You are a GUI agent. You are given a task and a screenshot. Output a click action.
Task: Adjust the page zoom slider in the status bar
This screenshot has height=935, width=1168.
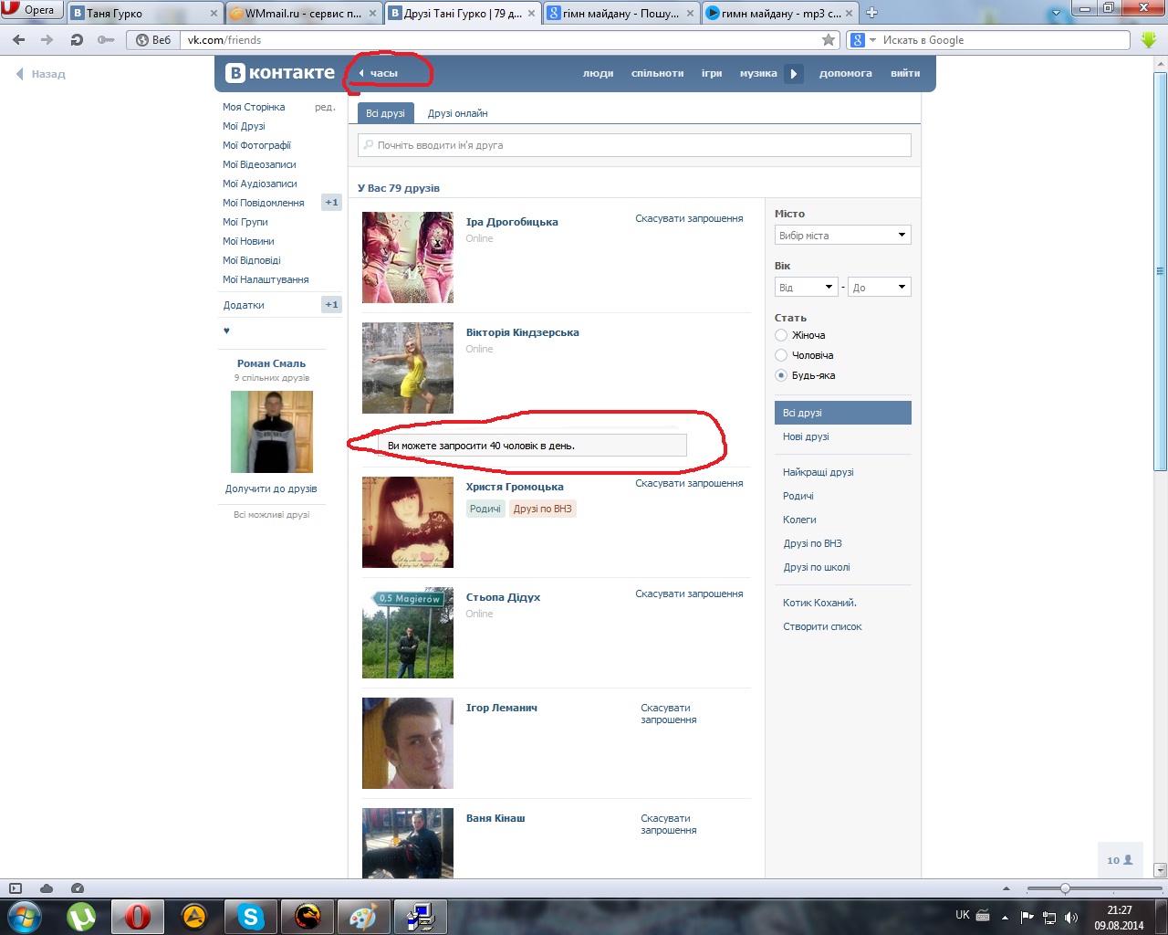[x=1065, y=888]
